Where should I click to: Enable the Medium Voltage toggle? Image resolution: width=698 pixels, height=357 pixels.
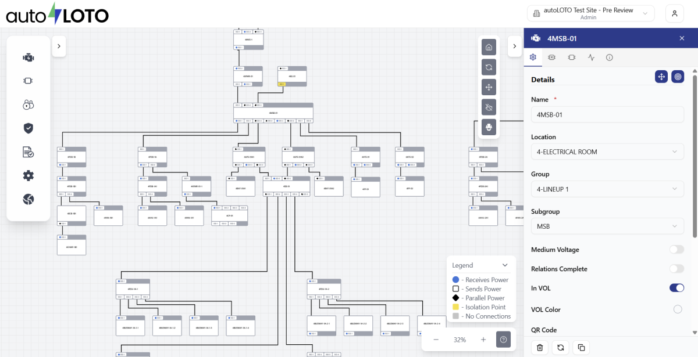[x=676, y=250]
